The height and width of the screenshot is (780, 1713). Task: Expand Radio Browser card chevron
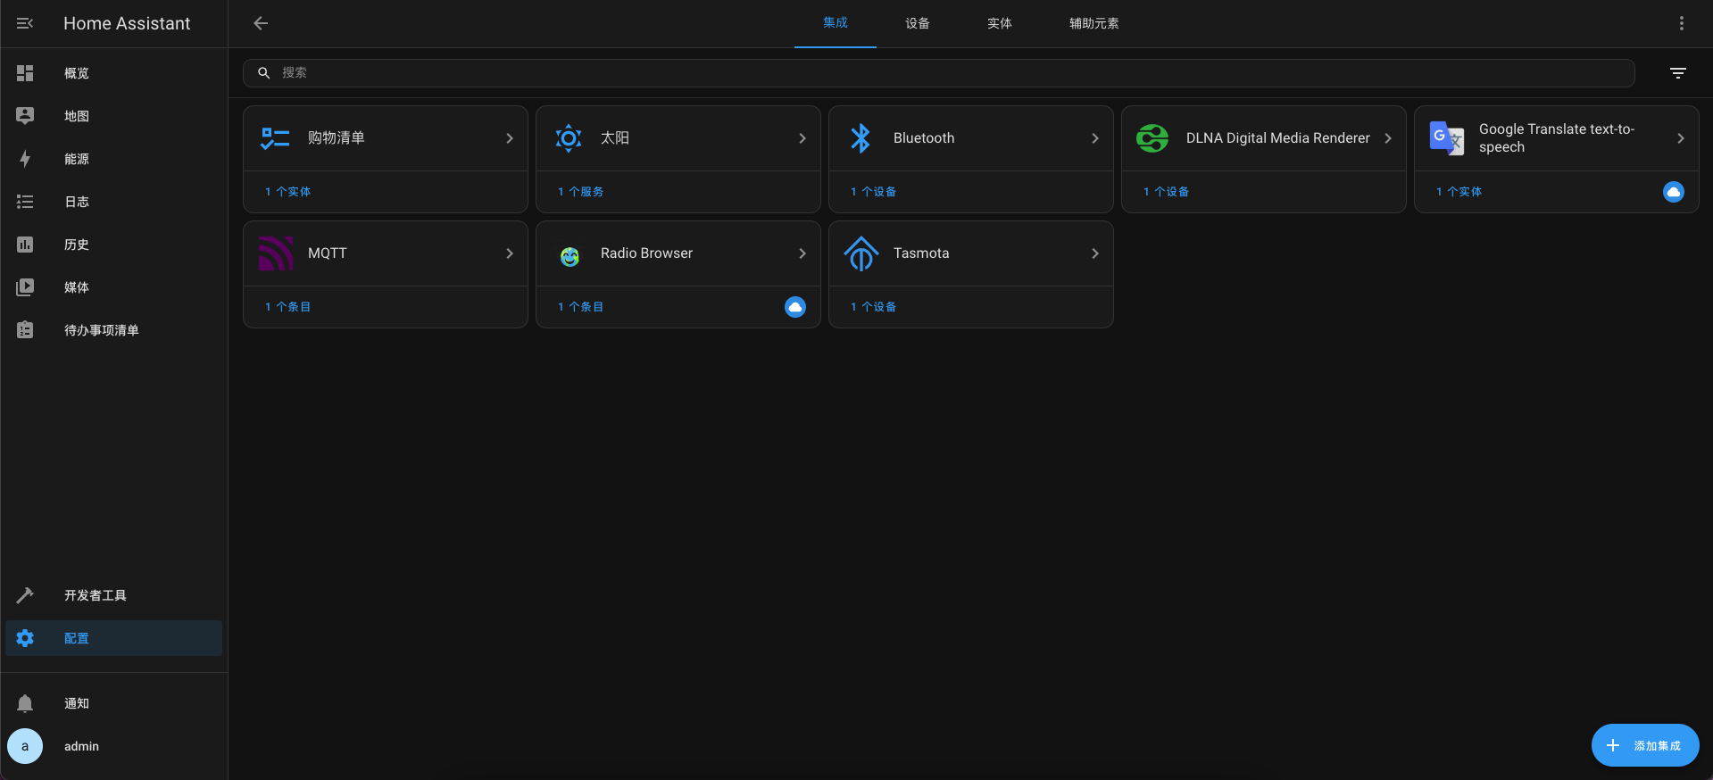(x=802, y=253)
